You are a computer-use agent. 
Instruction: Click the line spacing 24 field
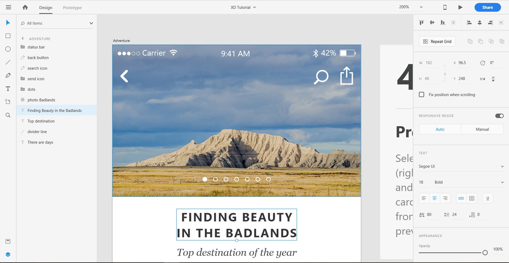point(457,215)
